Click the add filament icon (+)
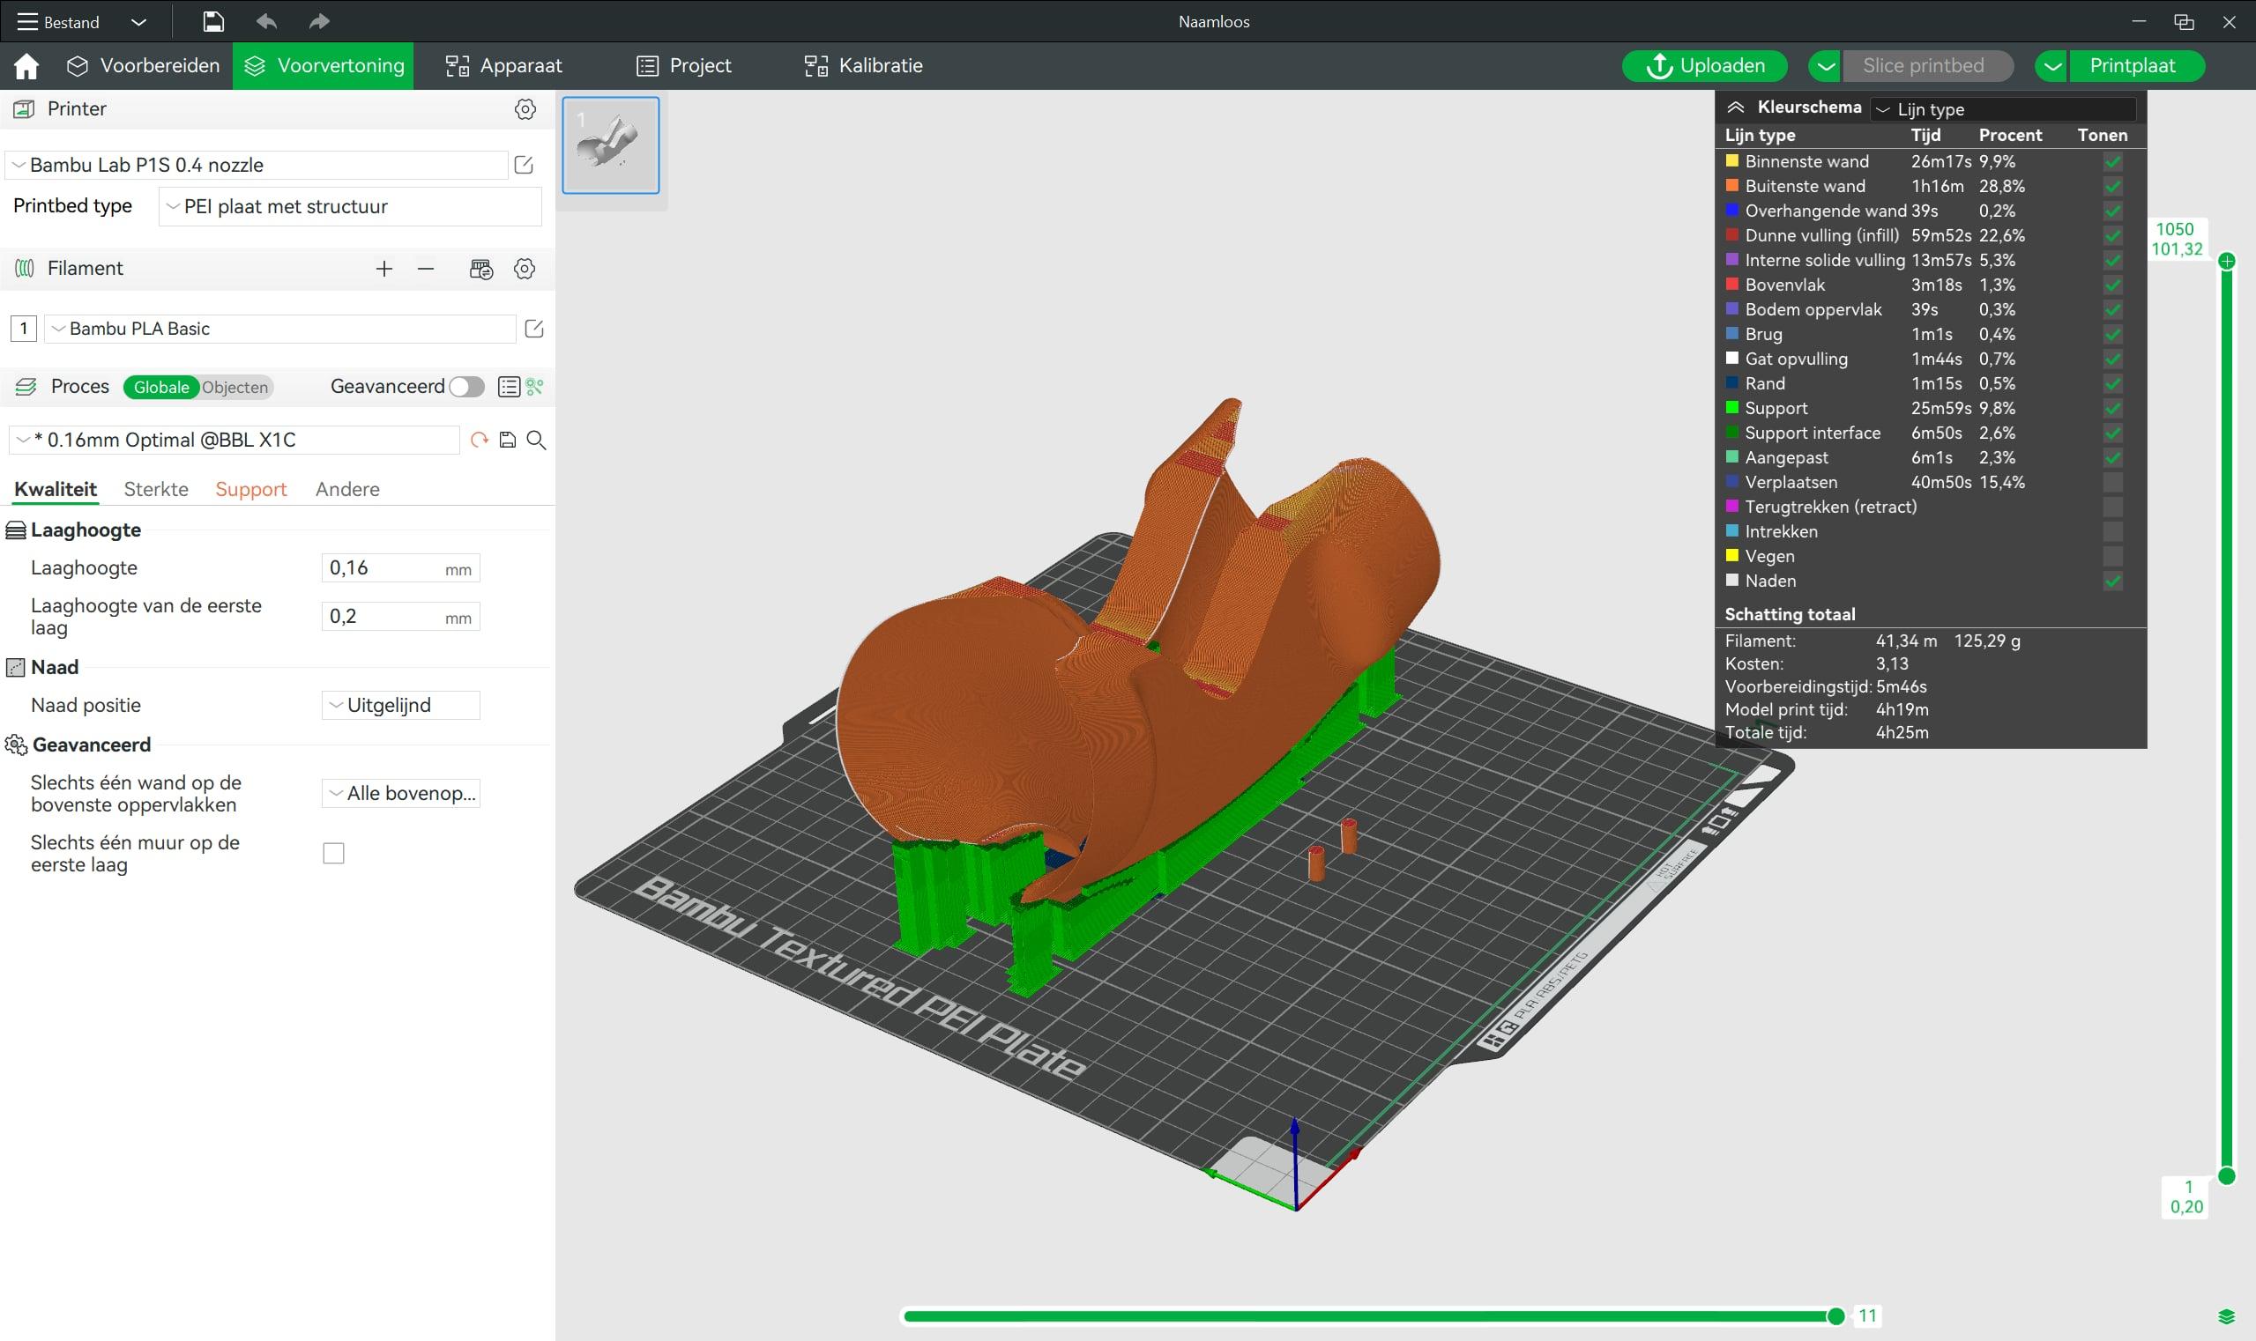Screen dimensions: 2256x1341 pyautogui.click(x=383, y=268)
